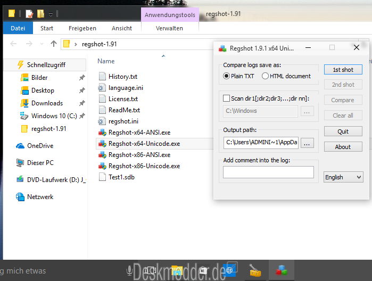Select the History.txt file
Screen dimensions: 372x281
[122, 77]
